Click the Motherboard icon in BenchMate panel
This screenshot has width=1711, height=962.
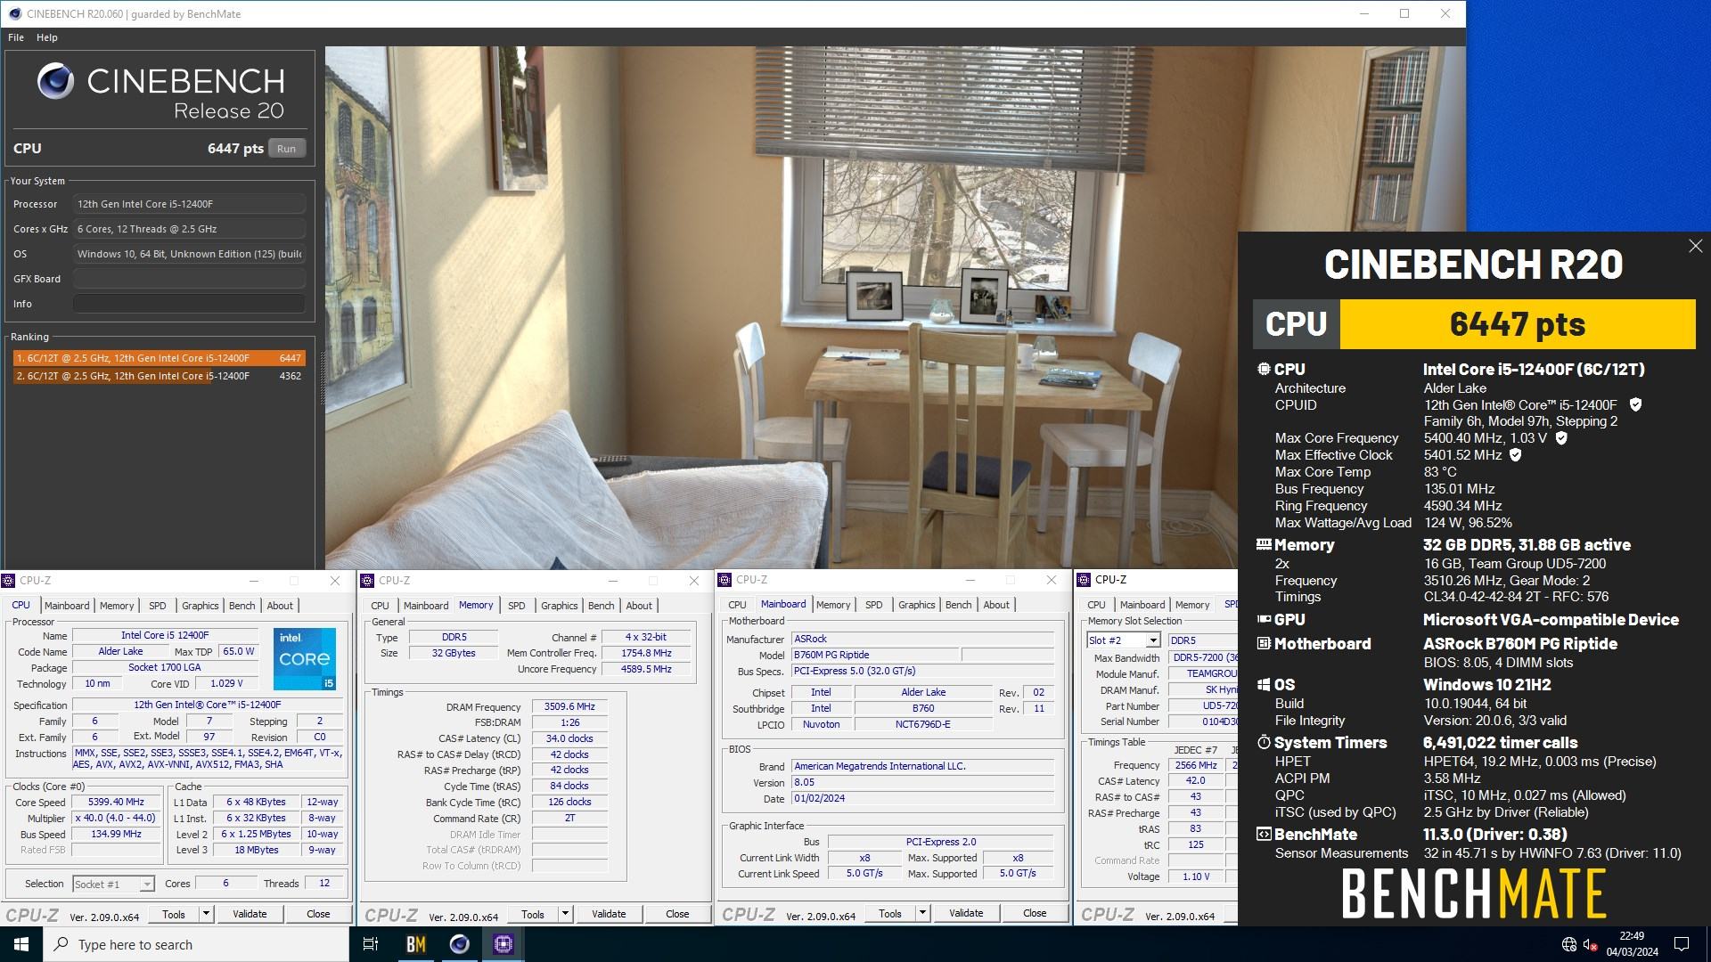coord(1264,643)
